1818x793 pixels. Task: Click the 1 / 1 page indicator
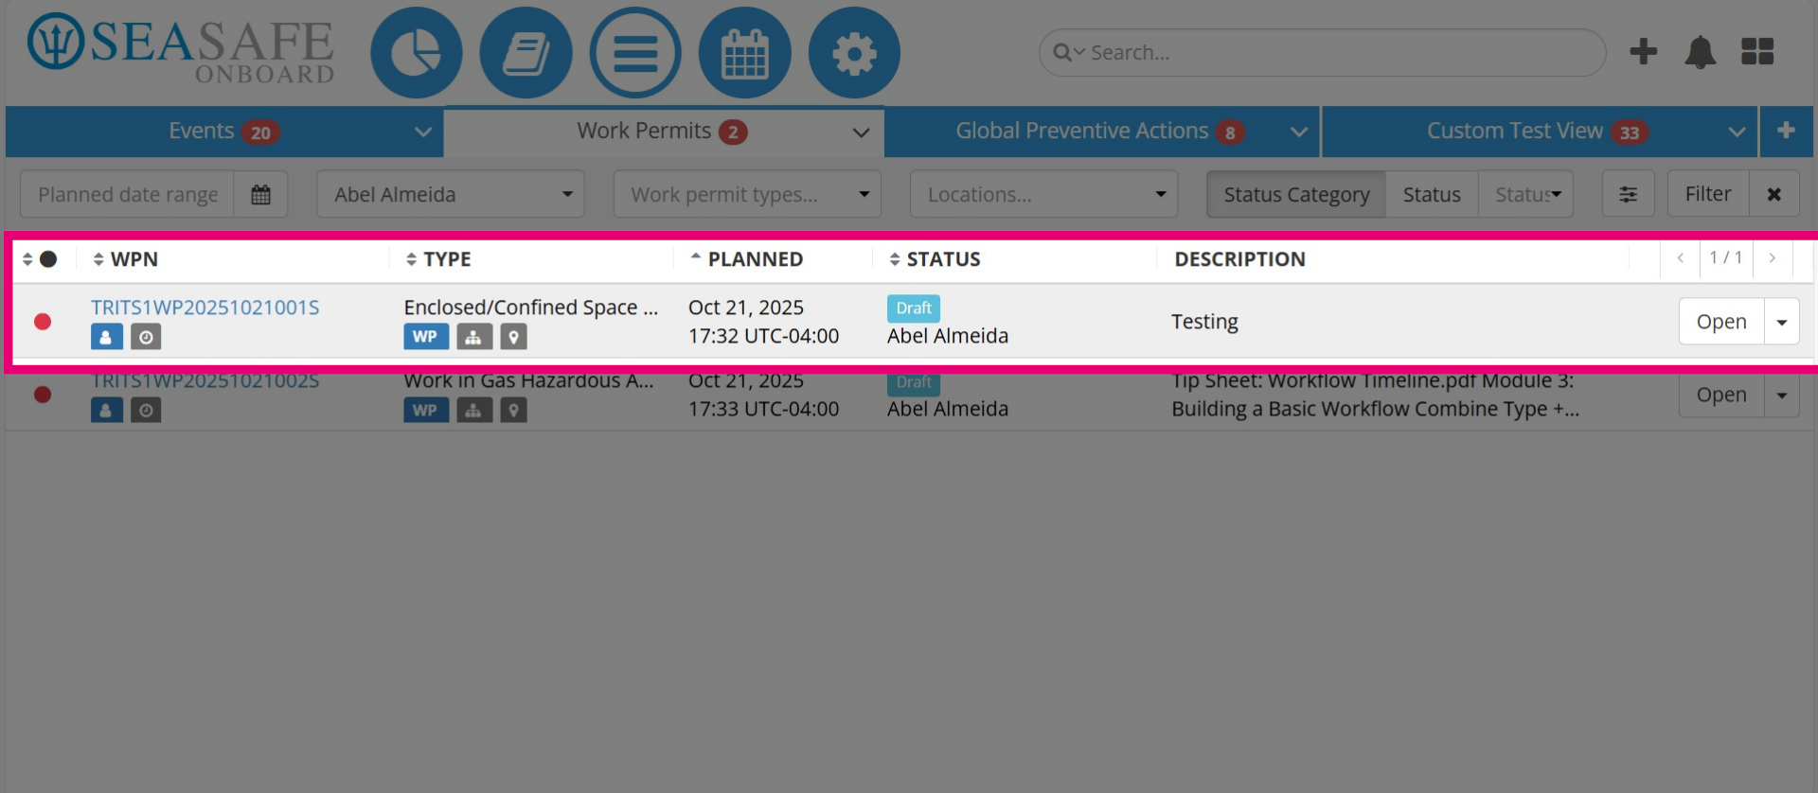point(1726,257)
